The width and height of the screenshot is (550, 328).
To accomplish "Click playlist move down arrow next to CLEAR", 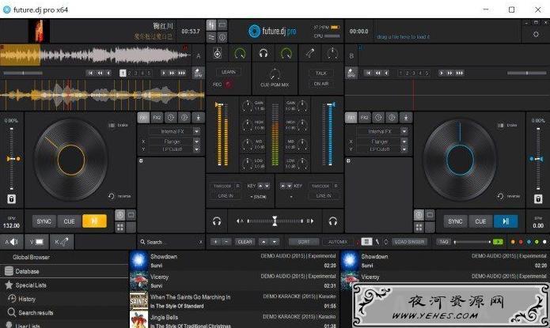I will (275, 242).
